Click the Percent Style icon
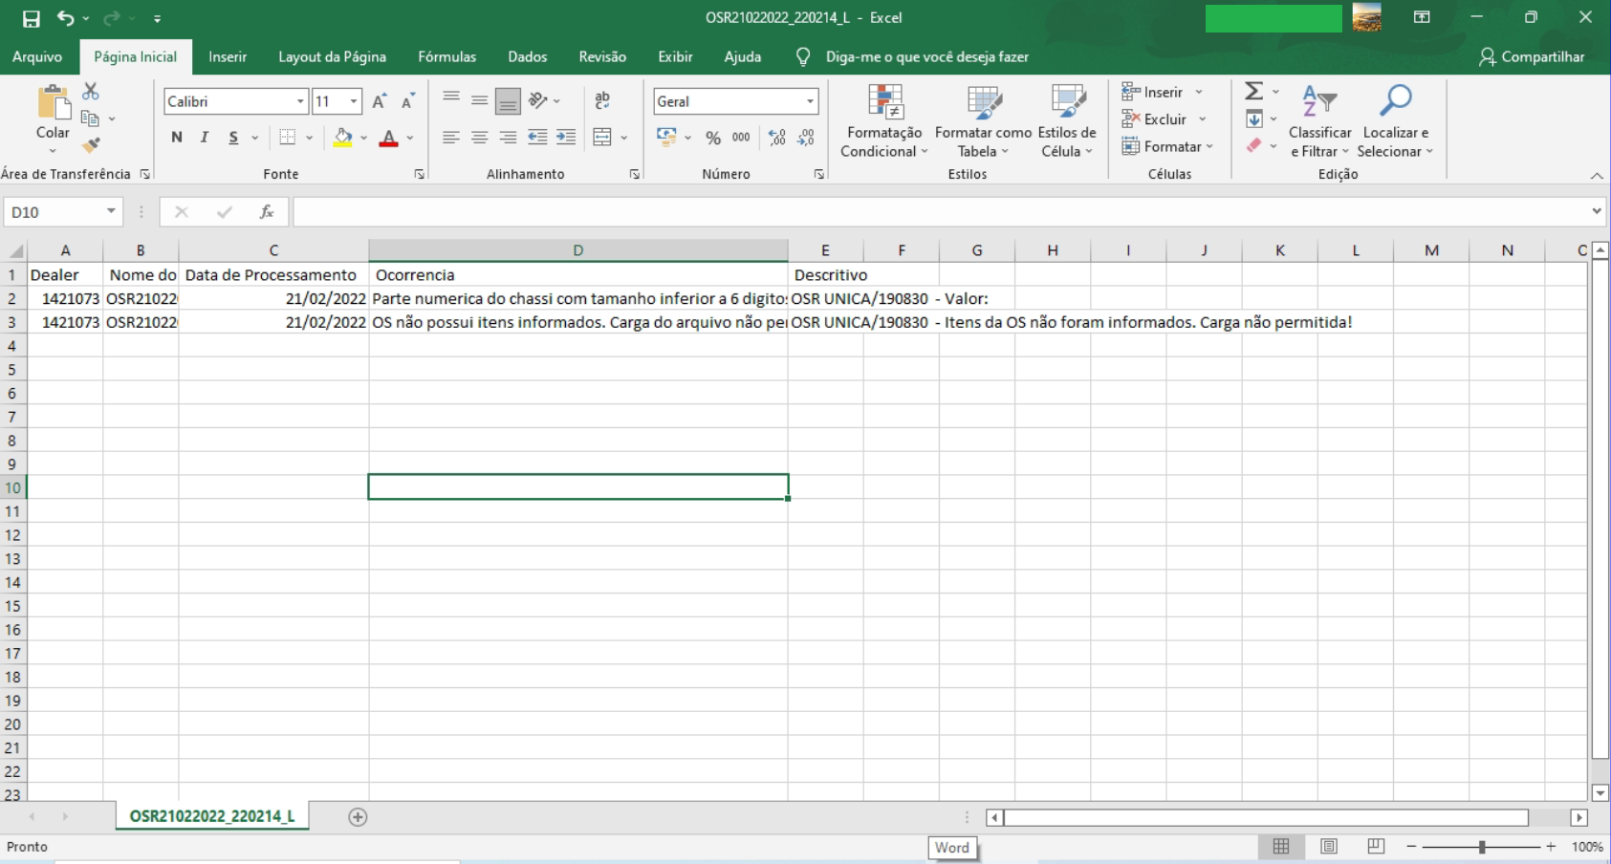Image resolution: width=1611 pixels, height=864 pixels. tap(713, 138)
